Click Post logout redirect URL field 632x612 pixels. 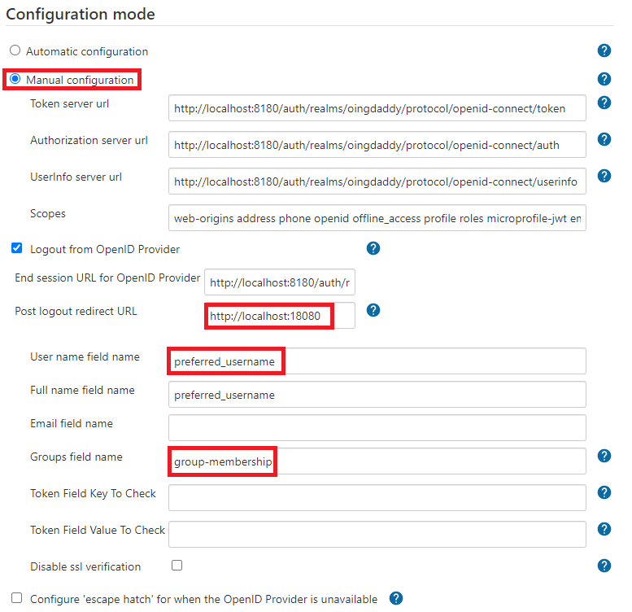(280, 316)
